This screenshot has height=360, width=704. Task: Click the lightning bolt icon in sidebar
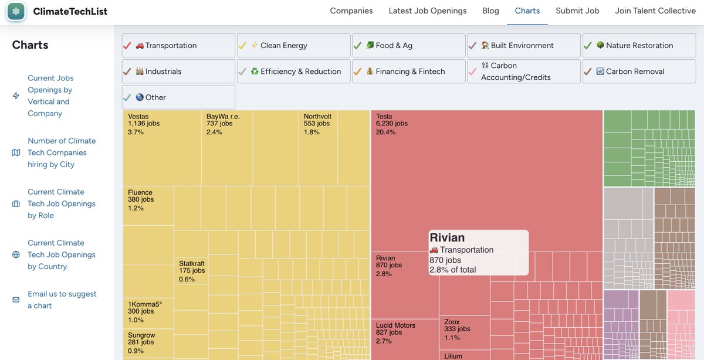(16, 96)
